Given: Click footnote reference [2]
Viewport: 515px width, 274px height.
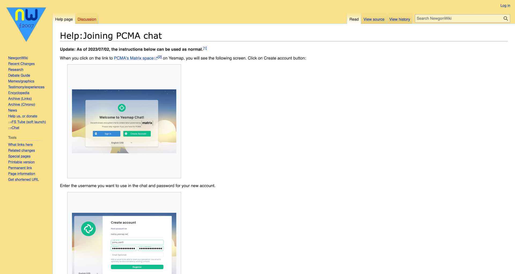Looking at the screenshot, I should click(x=160, y=57).
